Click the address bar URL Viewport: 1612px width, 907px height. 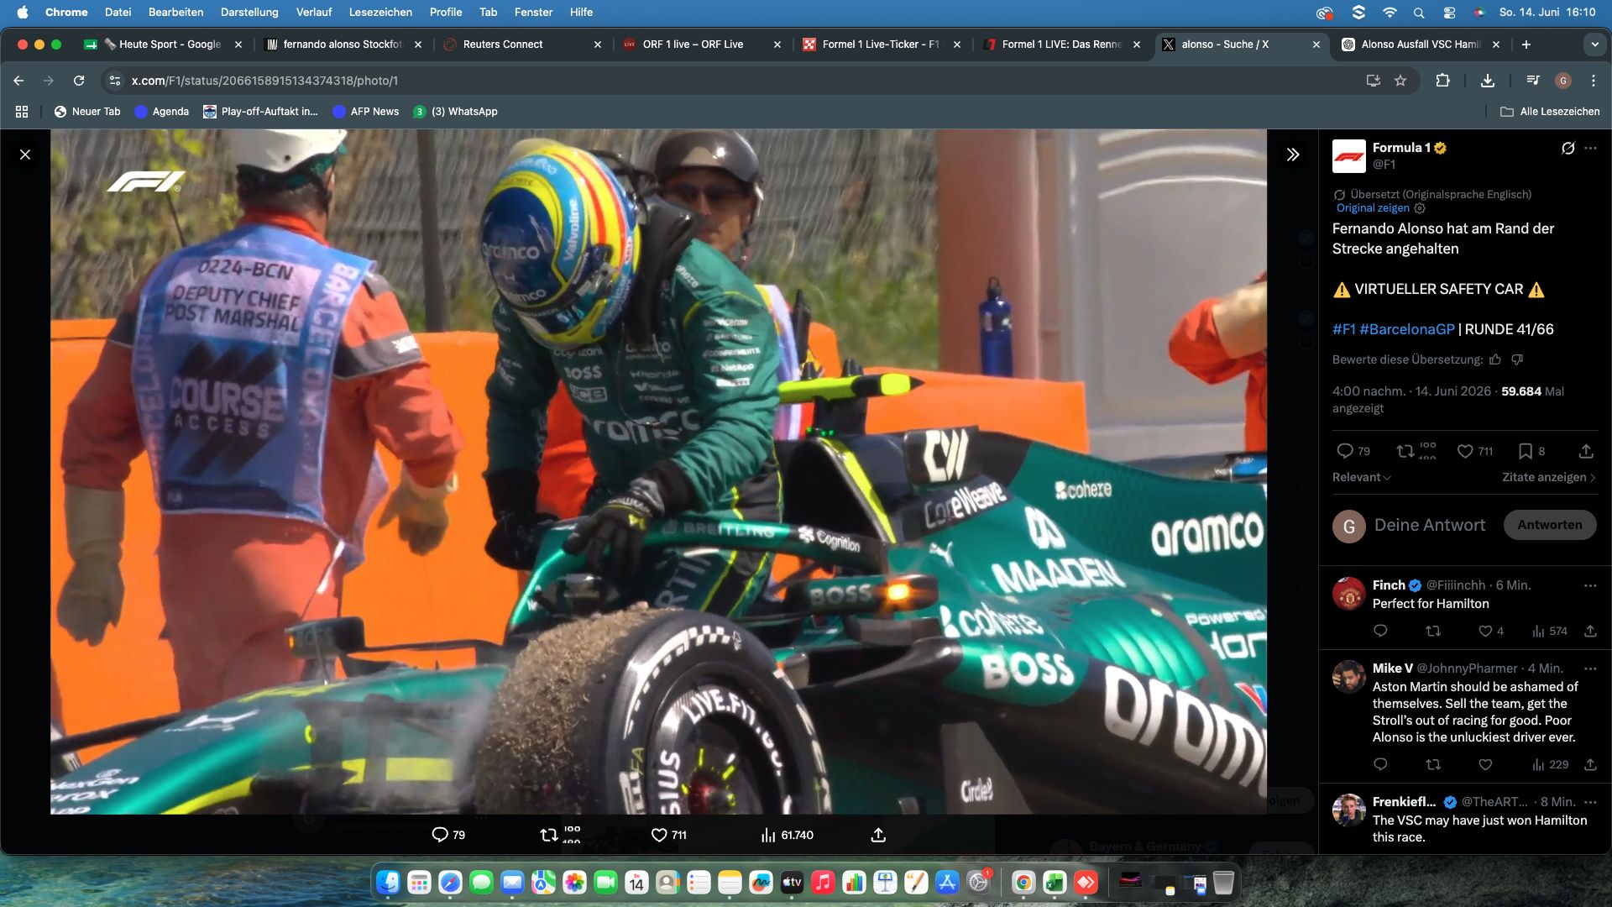pos(264,81)
